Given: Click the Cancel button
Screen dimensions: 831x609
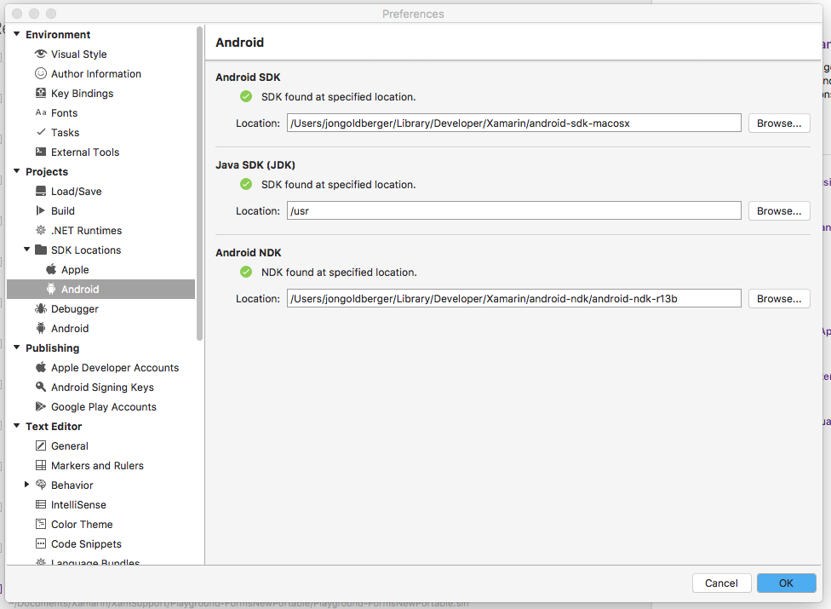Looking at the screenshot, I should [x=721, y=583].
